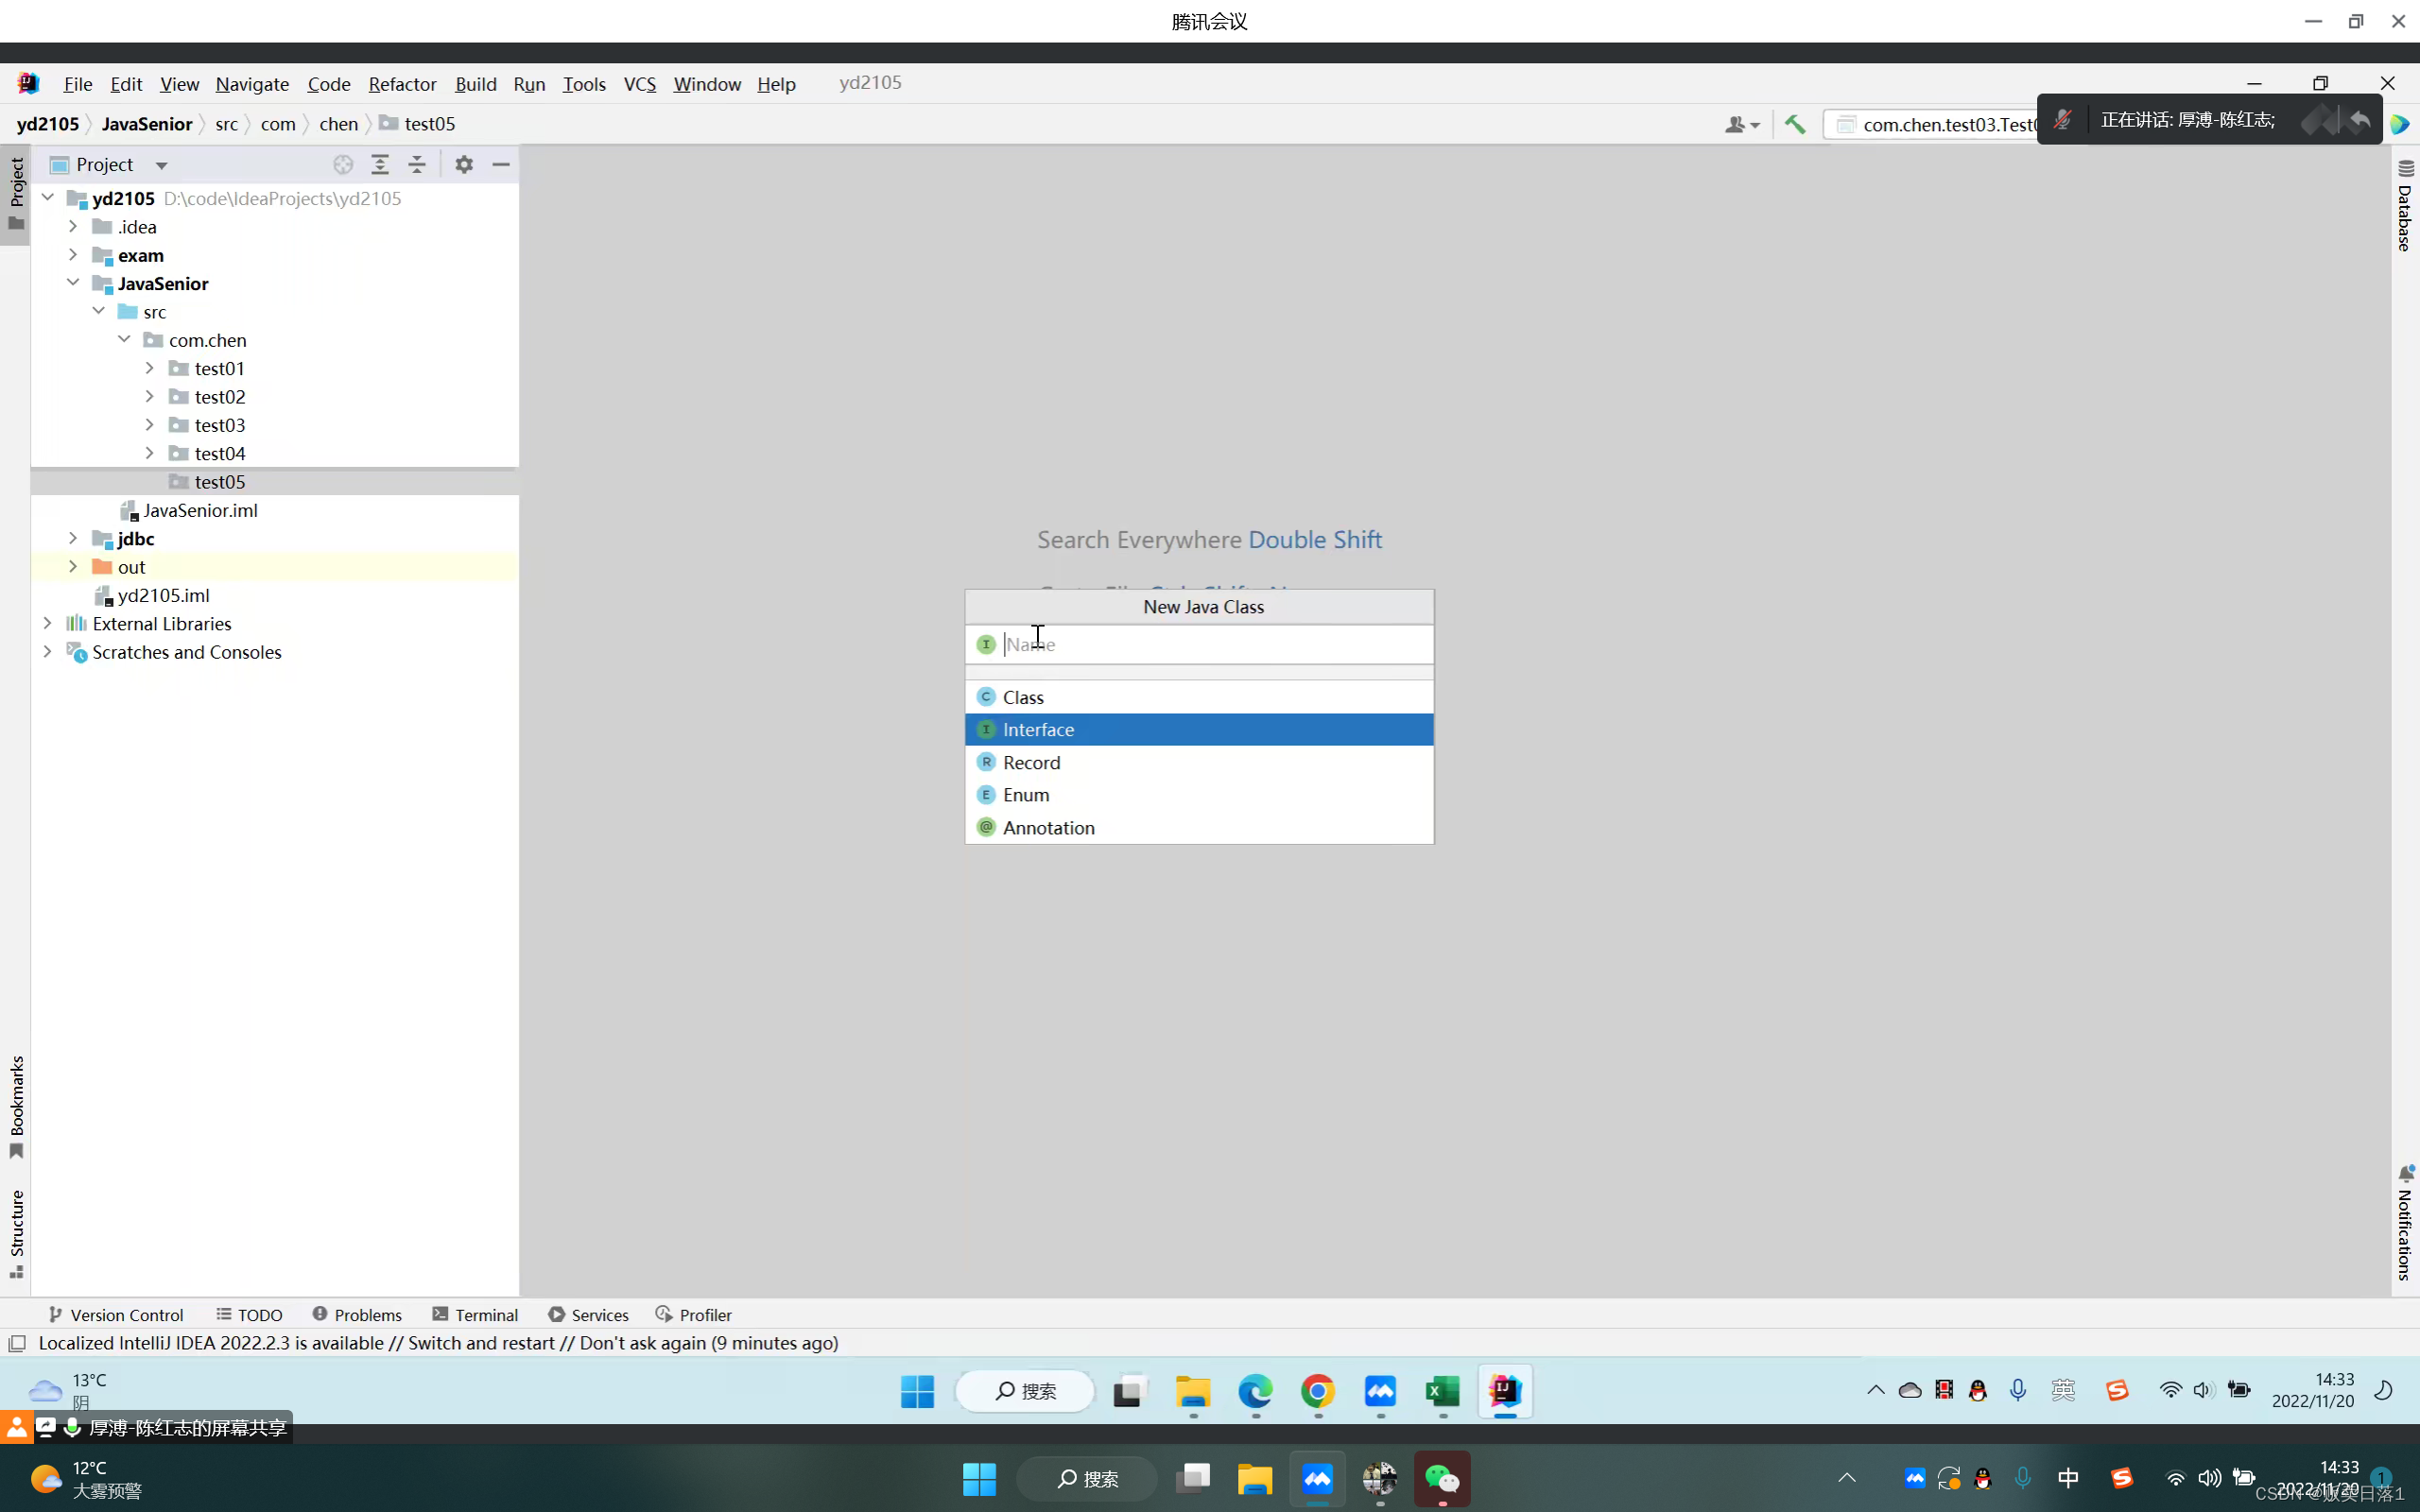Click Expand All in Project panel
This screenshot has height=1512, width=2420.
pos(380,164)
